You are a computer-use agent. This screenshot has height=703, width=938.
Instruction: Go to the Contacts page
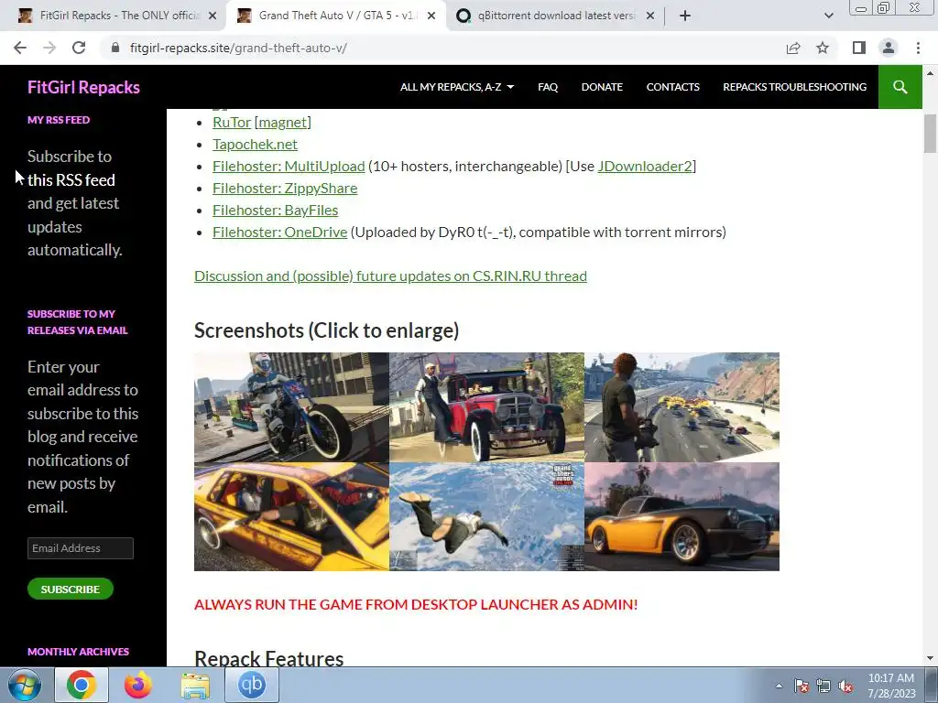click(x=673, y=87)
